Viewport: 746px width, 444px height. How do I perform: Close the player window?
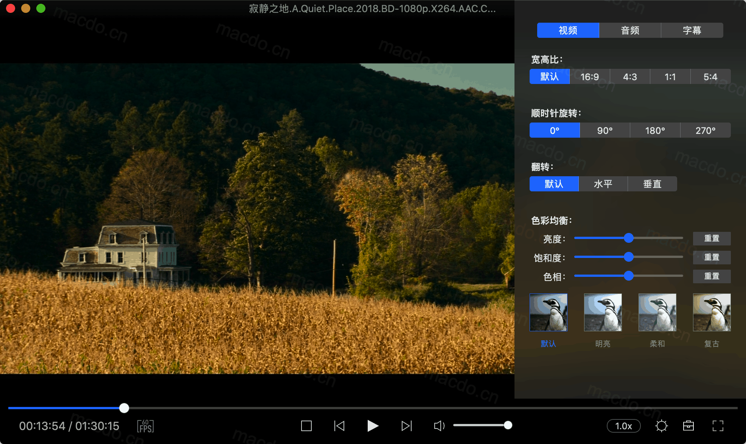pos(11,8)
